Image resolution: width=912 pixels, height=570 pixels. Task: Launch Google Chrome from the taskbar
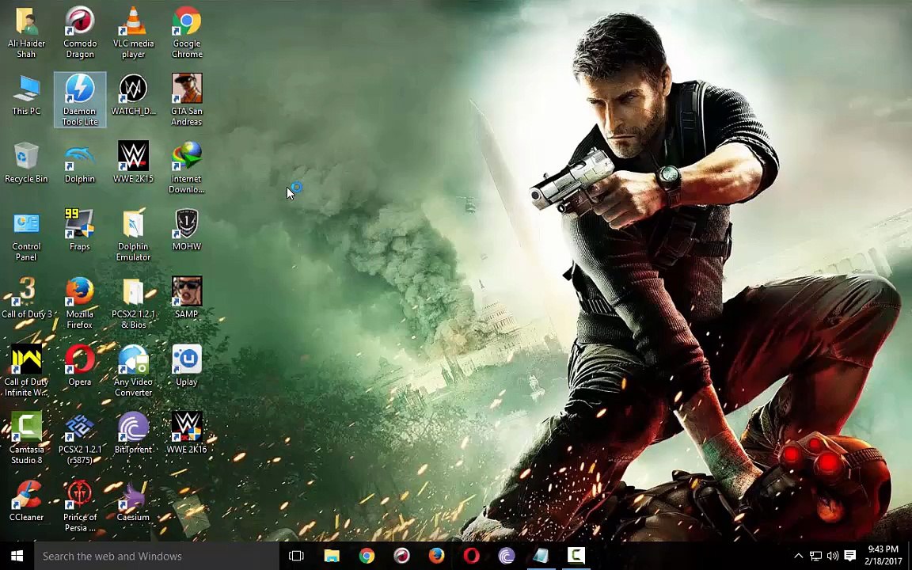pyautogui.click(x=367, y=556)
